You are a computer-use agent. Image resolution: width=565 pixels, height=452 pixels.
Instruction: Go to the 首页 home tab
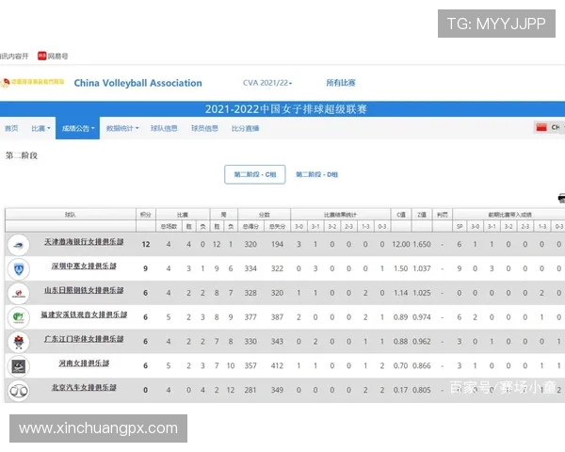click(x=11, y=128)
